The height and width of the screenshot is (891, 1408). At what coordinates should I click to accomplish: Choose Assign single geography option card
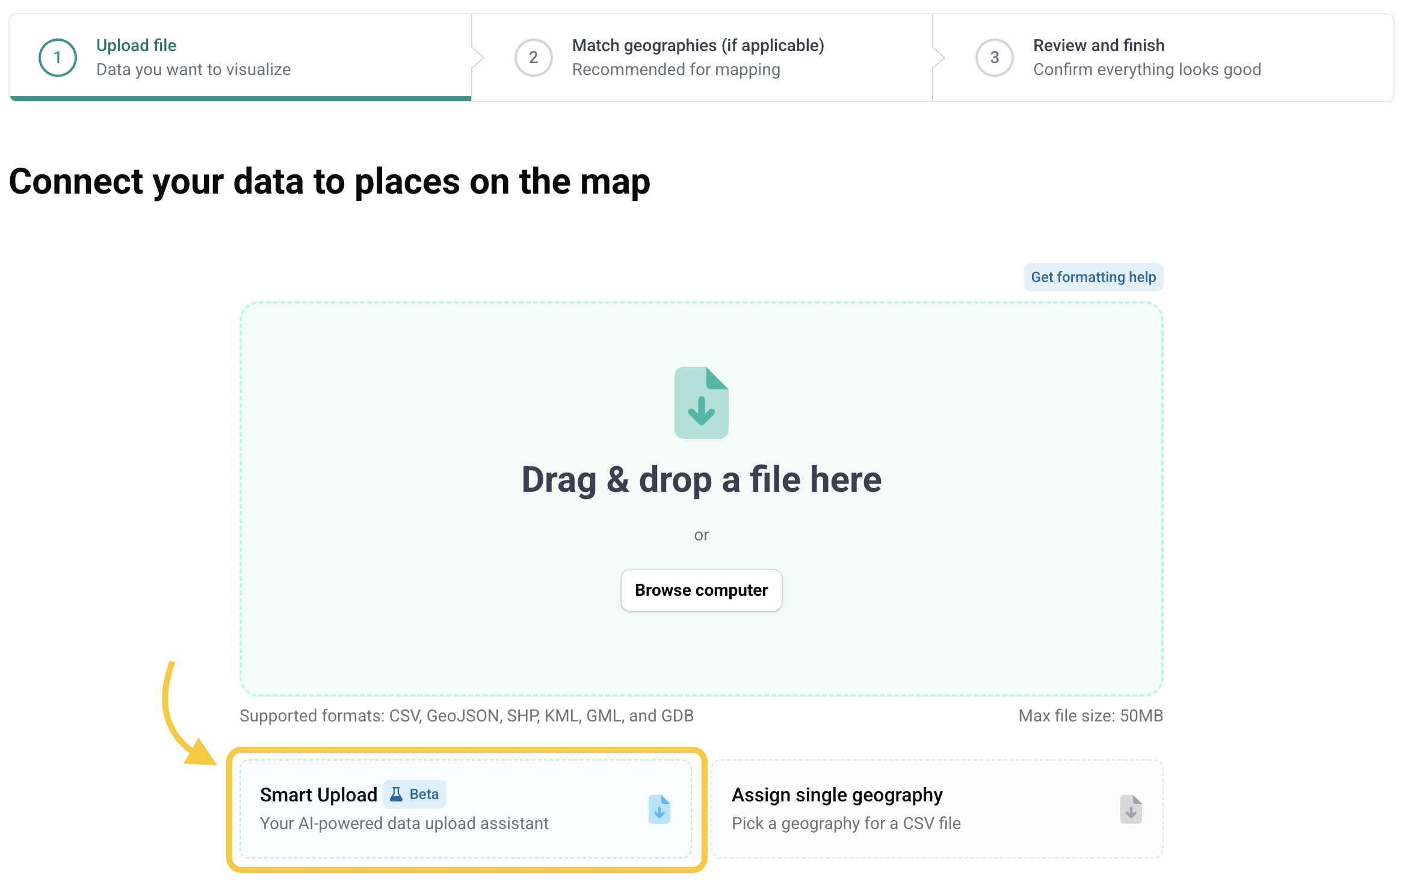coord(936,809)
